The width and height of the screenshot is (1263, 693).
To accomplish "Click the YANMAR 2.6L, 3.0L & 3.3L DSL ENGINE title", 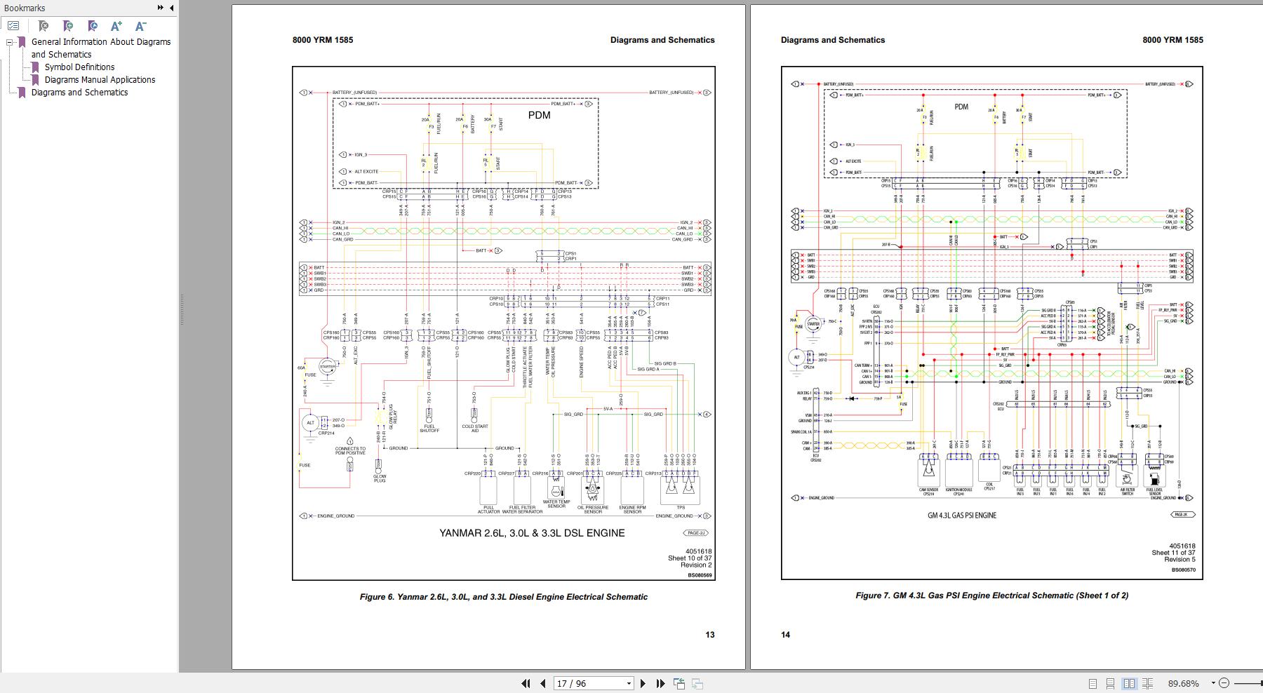I will [x=532, y=533].
